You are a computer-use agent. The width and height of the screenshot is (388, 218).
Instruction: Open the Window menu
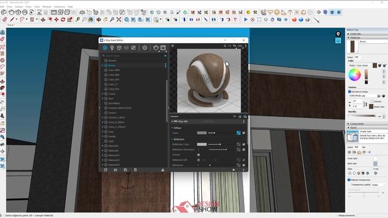[x=47, y=7]
